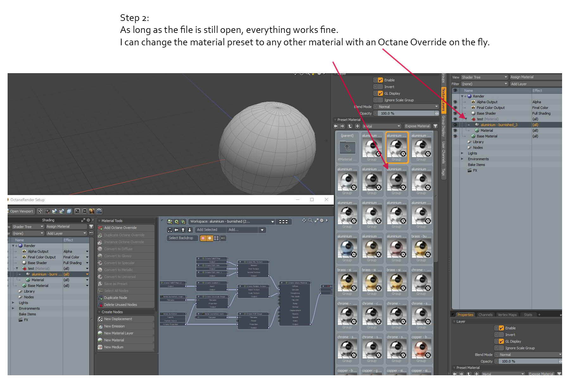570x380 pixels.
Task: Toggle Enable checkbox in lower Properties panel
Action: tap(501, 328)
